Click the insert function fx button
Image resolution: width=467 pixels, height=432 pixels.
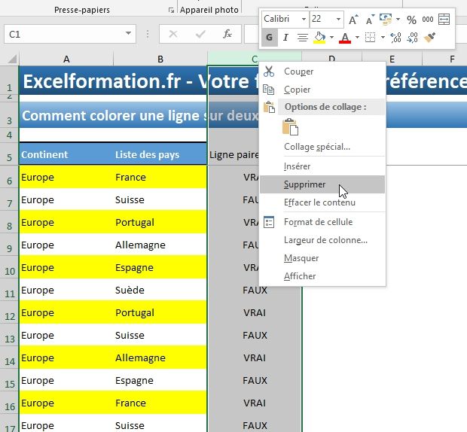(227, 35)
